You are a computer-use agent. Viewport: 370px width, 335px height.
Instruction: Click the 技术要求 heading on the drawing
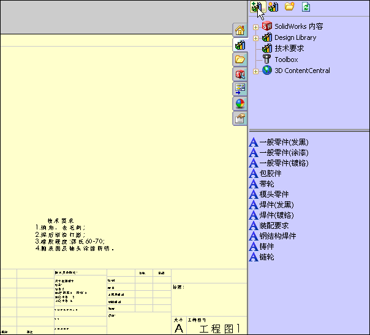(x=61, y=221)
